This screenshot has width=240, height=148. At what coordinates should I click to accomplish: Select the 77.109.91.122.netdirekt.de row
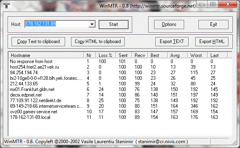coord(120,101)
